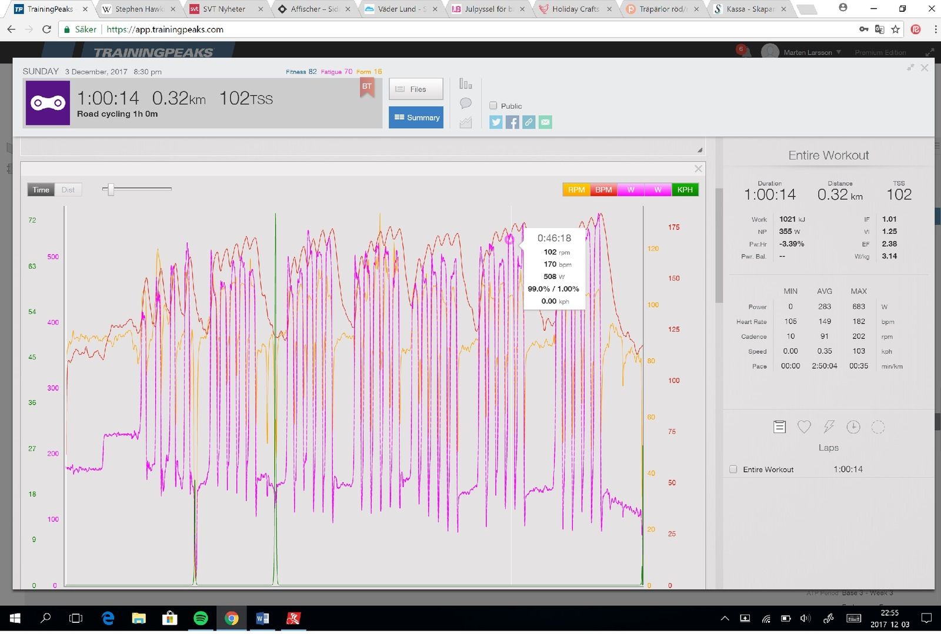
Task: Email the workout using the envelope icon
Action: (545, 122)
